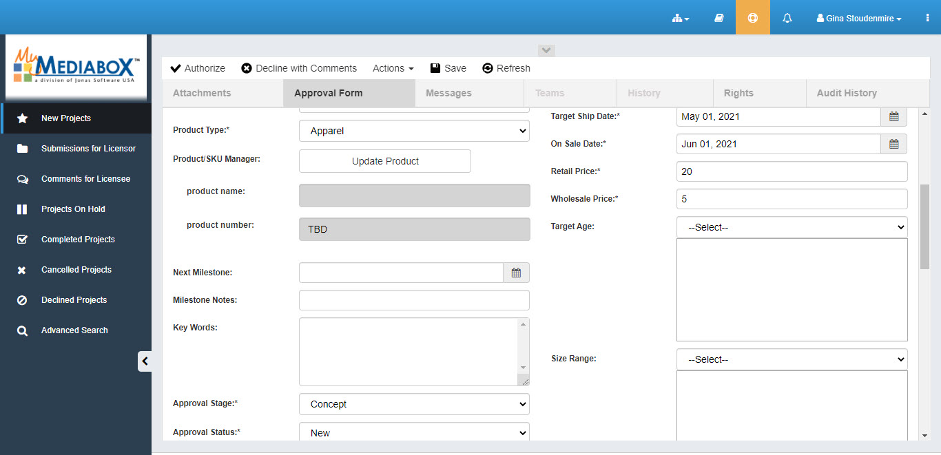The image size is (941, 455).
Task: Click checkmark icon for Completed Projects
Action: [x=22, y=240]
